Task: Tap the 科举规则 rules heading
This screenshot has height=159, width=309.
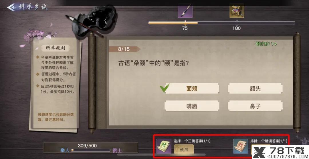Action: pyautogui.click(x=53, y=48)
